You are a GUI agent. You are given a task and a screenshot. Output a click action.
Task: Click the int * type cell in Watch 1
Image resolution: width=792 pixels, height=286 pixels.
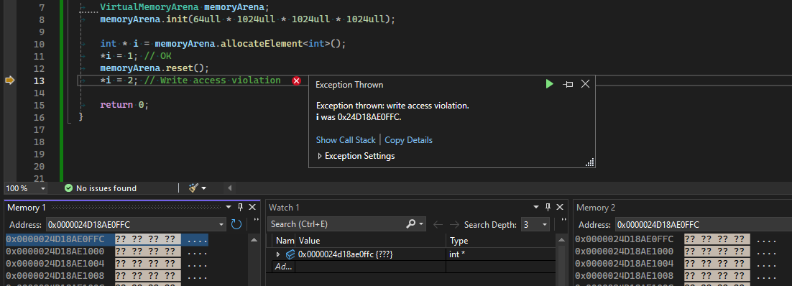click(x=456, y=254)
